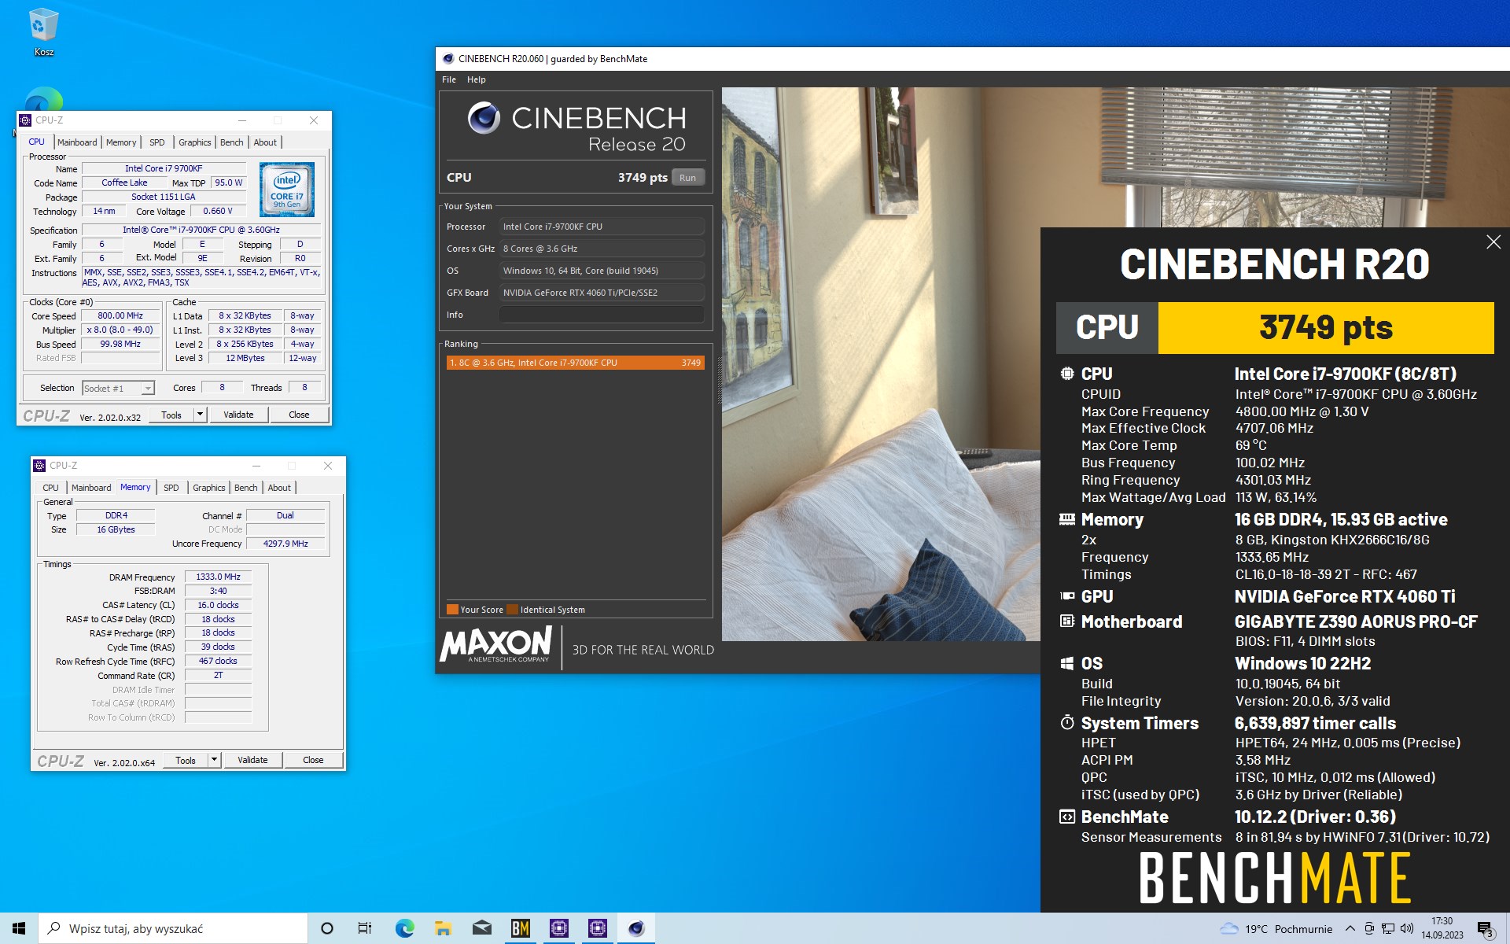The height and width of the screenshot is (944, 1510).
Task: Click the taskbar clock showing 17:30
Action: (1442, 928)
